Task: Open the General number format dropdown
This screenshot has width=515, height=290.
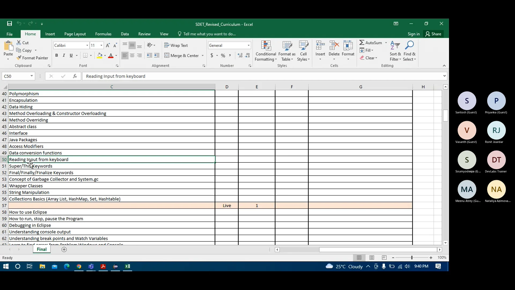Action: (x=248, y=45)
